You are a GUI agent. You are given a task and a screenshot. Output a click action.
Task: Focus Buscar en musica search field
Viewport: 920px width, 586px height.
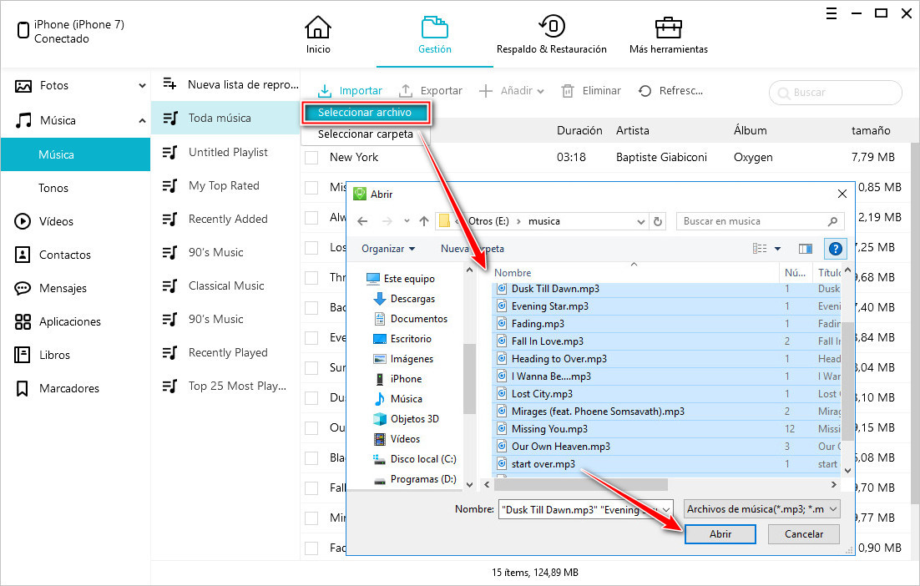(760, 221)
